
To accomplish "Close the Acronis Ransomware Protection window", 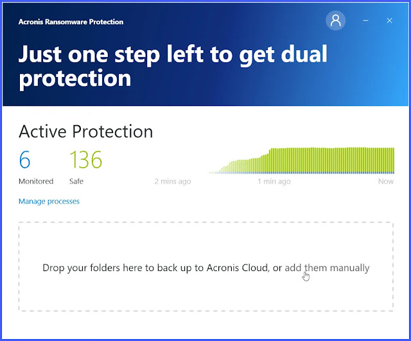I will (x=390, y=21).
